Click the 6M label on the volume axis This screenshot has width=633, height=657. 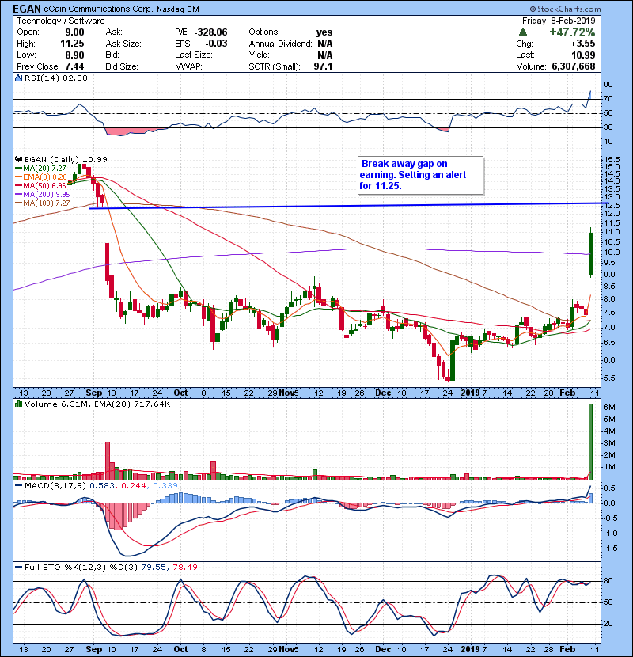tap(608, 408)
